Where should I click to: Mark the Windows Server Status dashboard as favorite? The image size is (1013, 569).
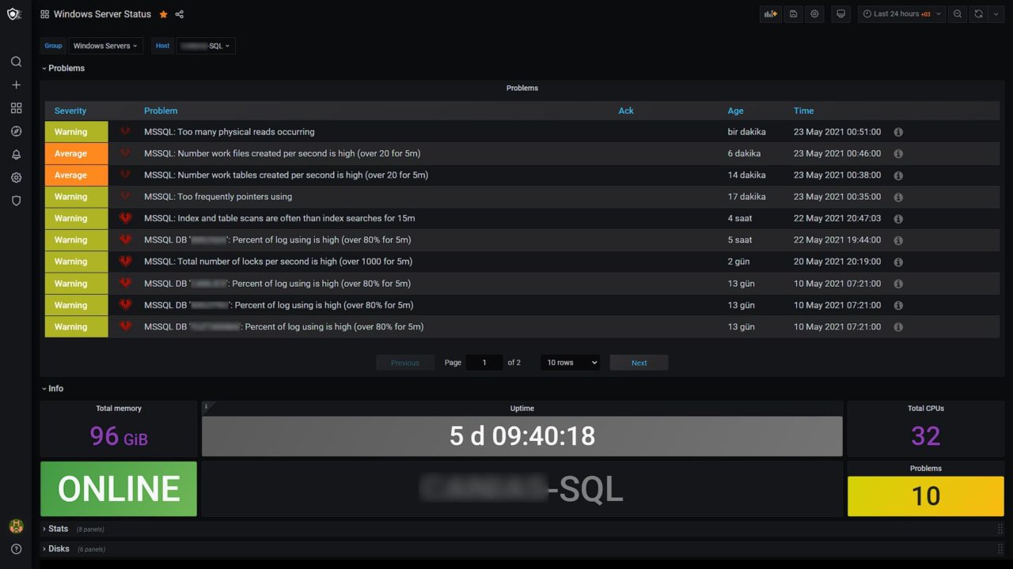click(x=164, y=13)
